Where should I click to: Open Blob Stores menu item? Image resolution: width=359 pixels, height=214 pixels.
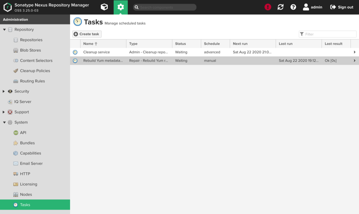31,50
